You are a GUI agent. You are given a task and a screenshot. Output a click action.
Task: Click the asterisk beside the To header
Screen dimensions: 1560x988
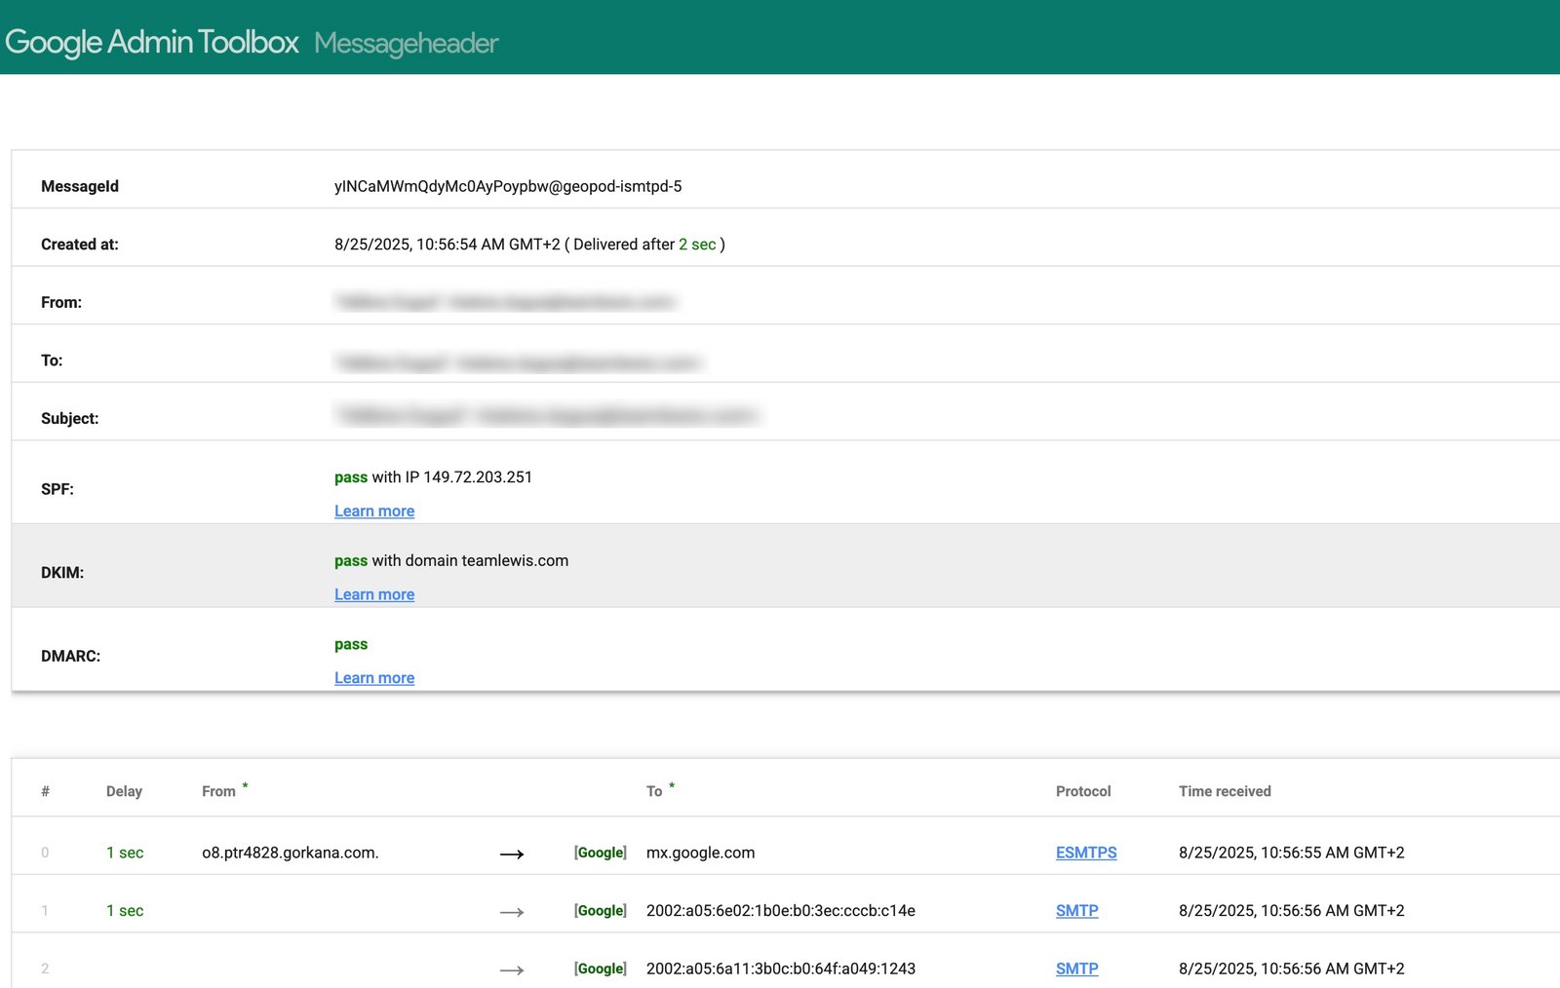click(x=671, y=783)
